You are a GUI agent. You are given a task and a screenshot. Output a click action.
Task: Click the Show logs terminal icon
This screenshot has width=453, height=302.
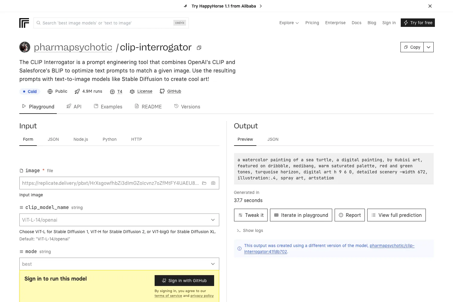(x=239, y=230)
